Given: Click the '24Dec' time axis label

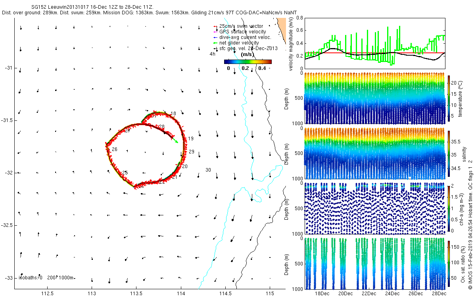Looking at the screenshot, I should (x=392, y=294).
